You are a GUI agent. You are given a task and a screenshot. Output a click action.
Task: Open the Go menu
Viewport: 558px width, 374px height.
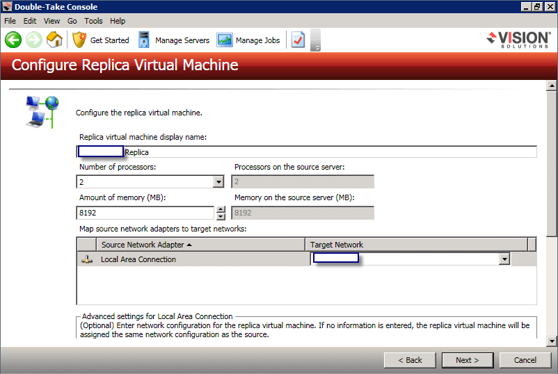click(72, 21)
